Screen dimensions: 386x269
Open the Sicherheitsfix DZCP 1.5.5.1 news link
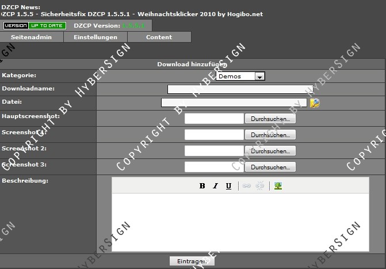click(85, 14)
